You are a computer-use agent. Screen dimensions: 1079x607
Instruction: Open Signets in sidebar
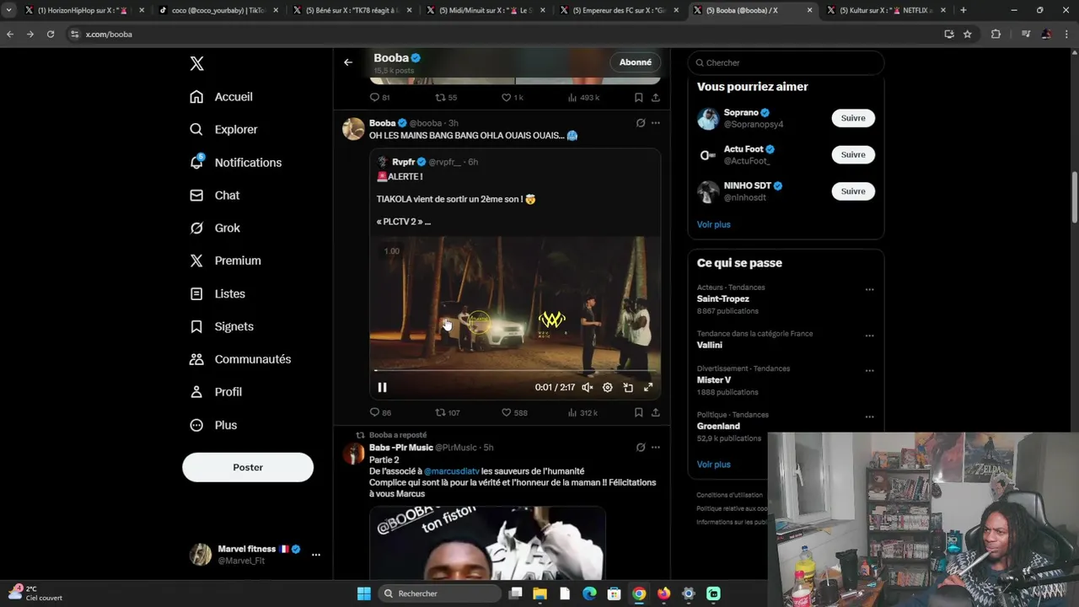[222, 326]
